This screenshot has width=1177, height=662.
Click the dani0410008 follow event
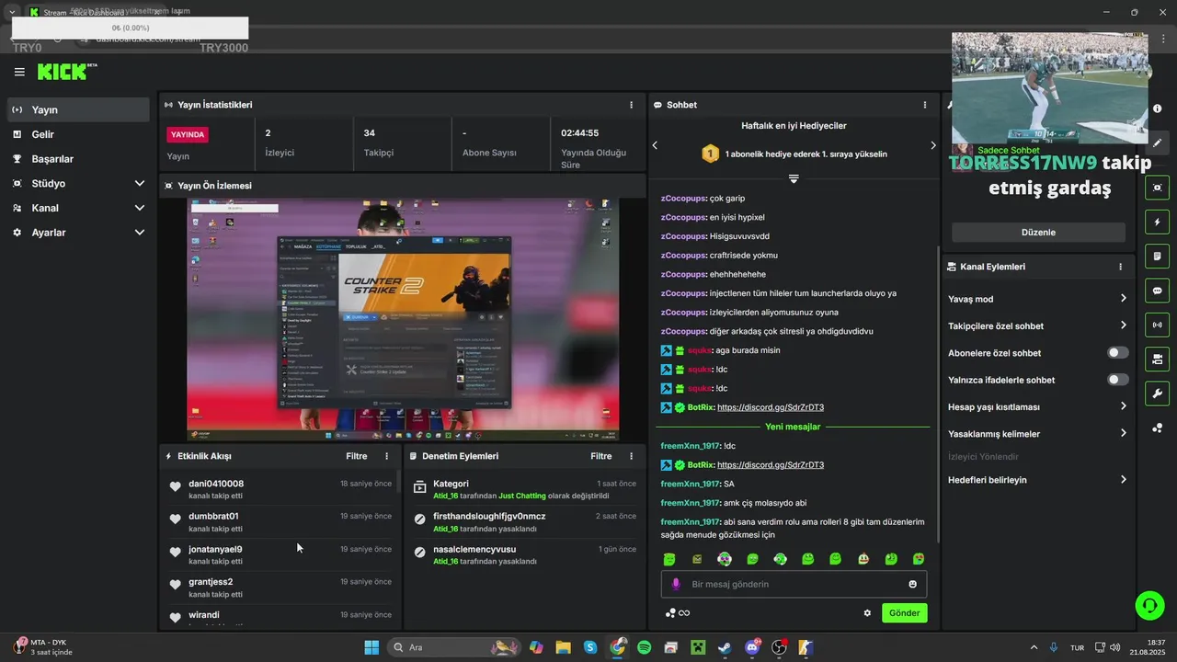coord(280,489)
